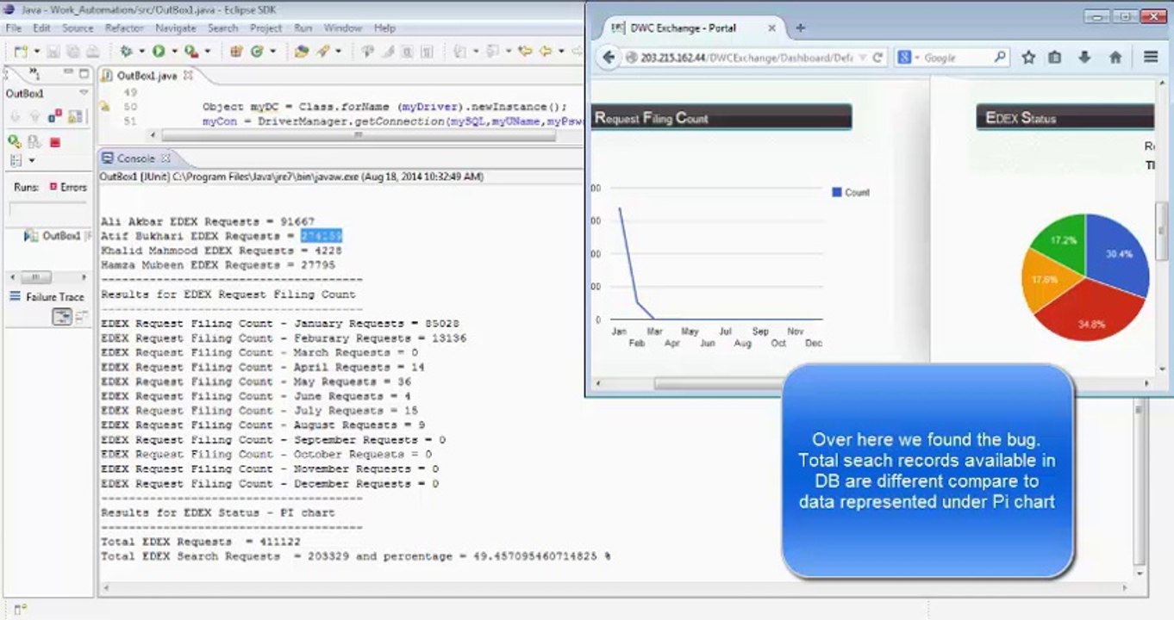Close the OutBox1.java editor tab

click(x=188, y=75)
